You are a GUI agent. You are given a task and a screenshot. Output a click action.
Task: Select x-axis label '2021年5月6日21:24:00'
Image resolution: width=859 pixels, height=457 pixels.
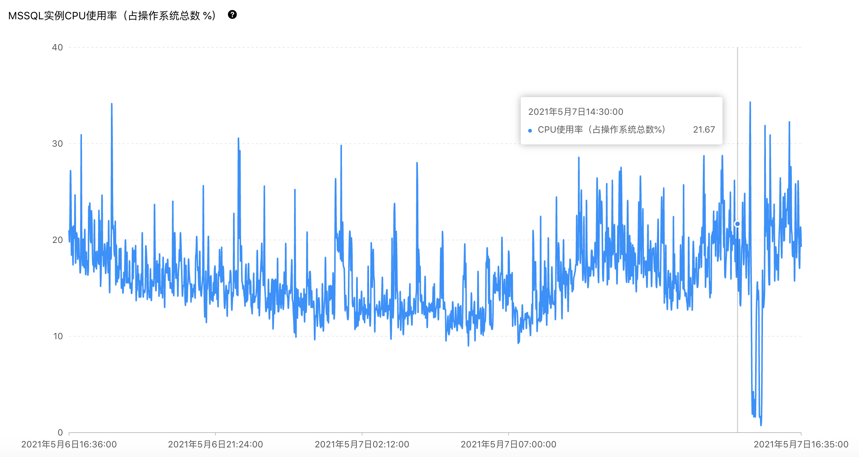click(215, 444)
